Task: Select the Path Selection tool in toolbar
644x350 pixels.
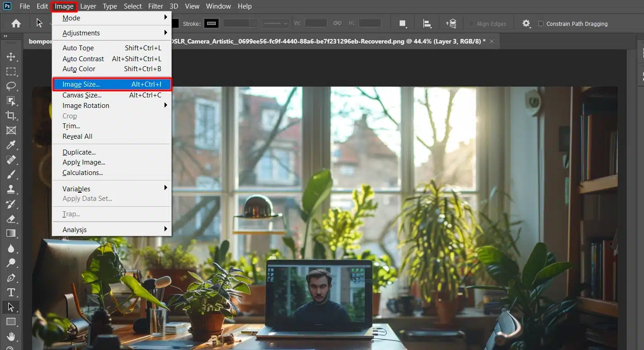Action: point(11,307)
